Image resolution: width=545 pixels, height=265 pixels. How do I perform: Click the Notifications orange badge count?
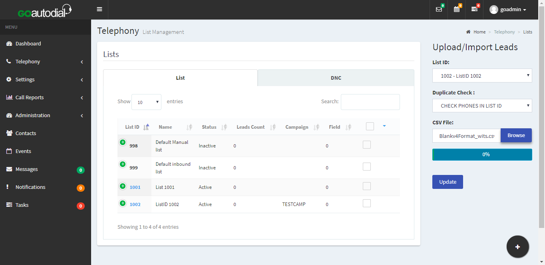coord(81,188)
